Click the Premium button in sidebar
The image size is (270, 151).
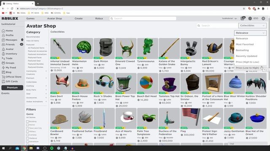click(x=12, y=88)
